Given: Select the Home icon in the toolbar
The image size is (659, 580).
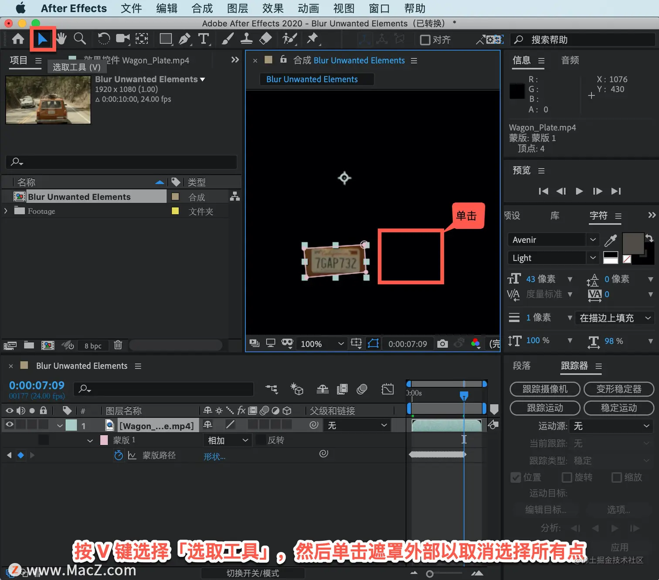Looking at the screenshot, I should coord(18,39).
